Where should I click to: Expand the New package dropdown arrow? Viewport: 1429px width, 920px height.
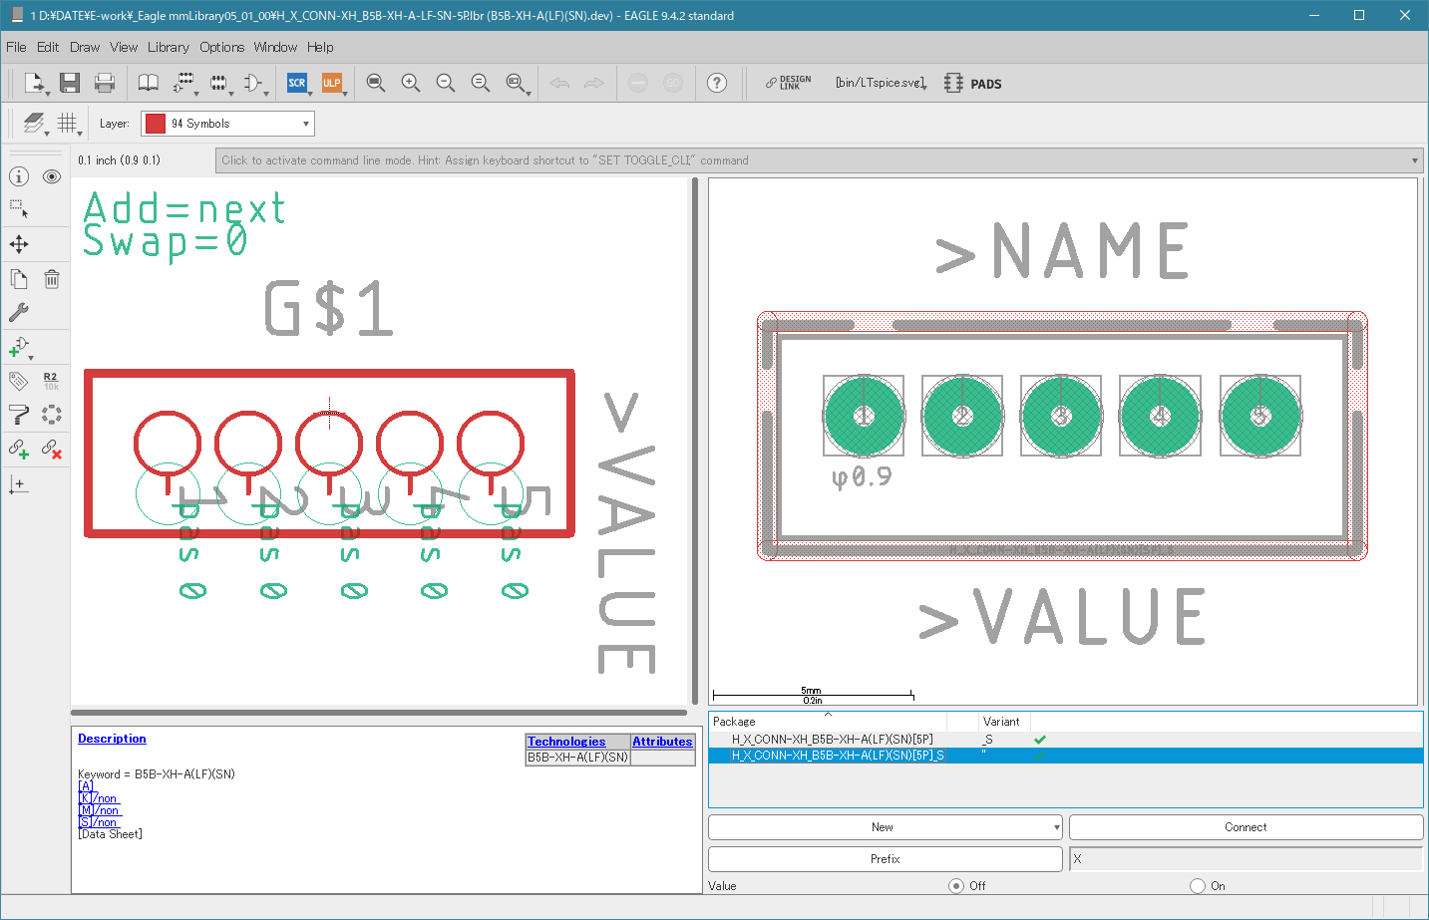click(1056, 827)
